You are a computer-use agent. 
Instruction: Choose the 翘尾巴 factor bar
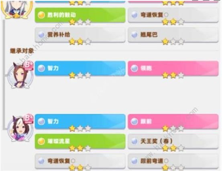click(173, 35)
